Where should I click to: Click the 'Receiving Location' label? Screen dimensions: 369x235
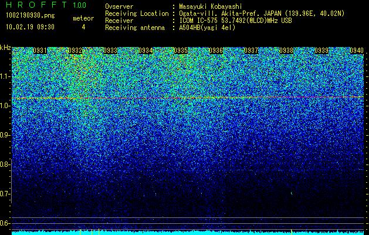[x=137, y=14]
